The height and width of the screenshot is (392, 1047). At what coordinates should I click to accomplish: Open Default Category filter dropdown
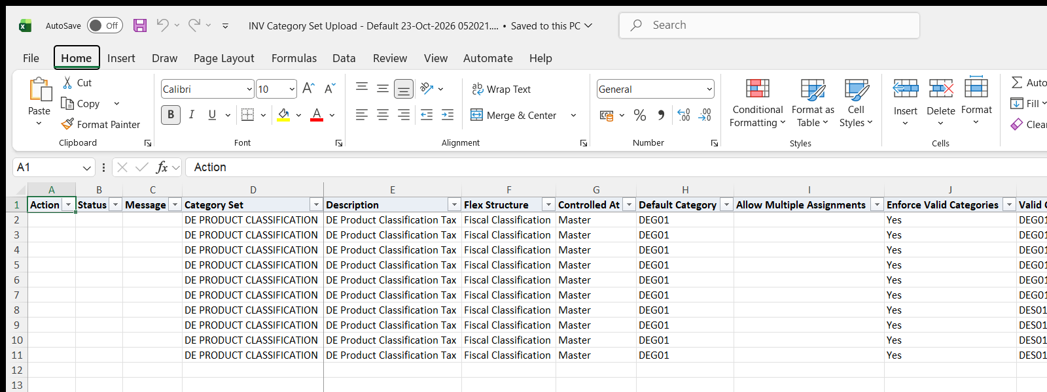pos(726,205)
